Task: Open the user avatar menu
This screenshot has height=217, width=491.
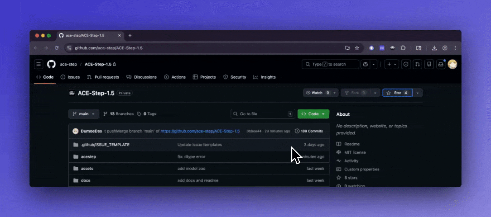Action: click(452, 64)
